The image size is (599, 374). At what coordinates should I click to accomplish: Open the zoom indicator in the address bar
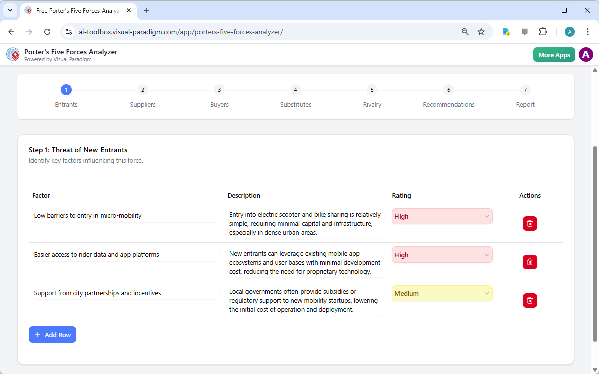(x=465, y=31)
